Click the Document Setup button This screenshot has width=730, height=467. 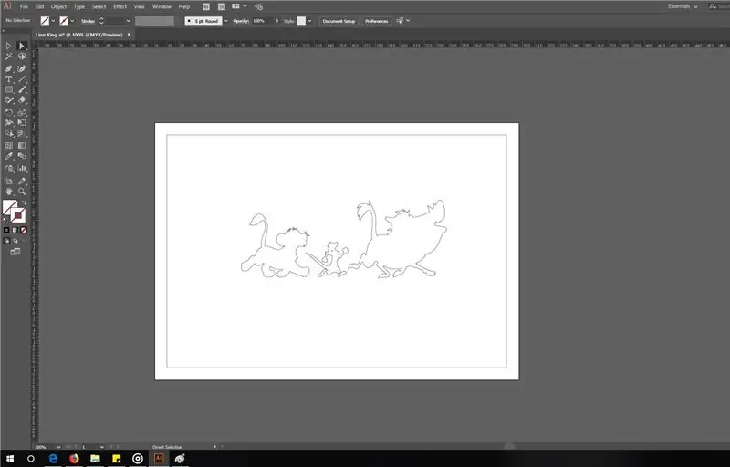point(339,21)
